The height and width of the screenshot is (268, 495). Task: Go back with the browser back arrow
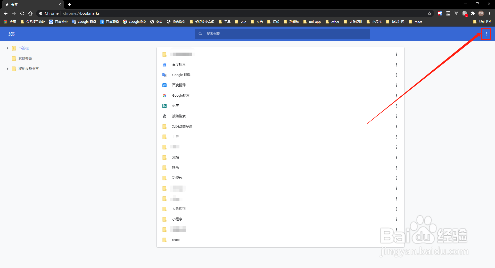point(6,13)
